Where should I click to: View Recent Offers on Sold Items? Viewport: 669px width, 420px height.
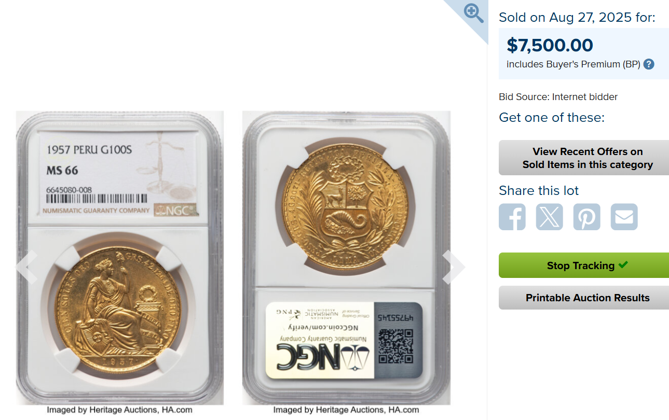pyautogui.click(x=584, y=158)
